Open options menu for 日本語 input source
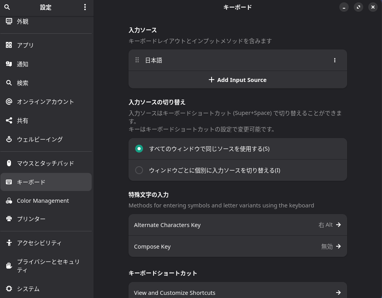382x298 pixels. coord(335,60)
